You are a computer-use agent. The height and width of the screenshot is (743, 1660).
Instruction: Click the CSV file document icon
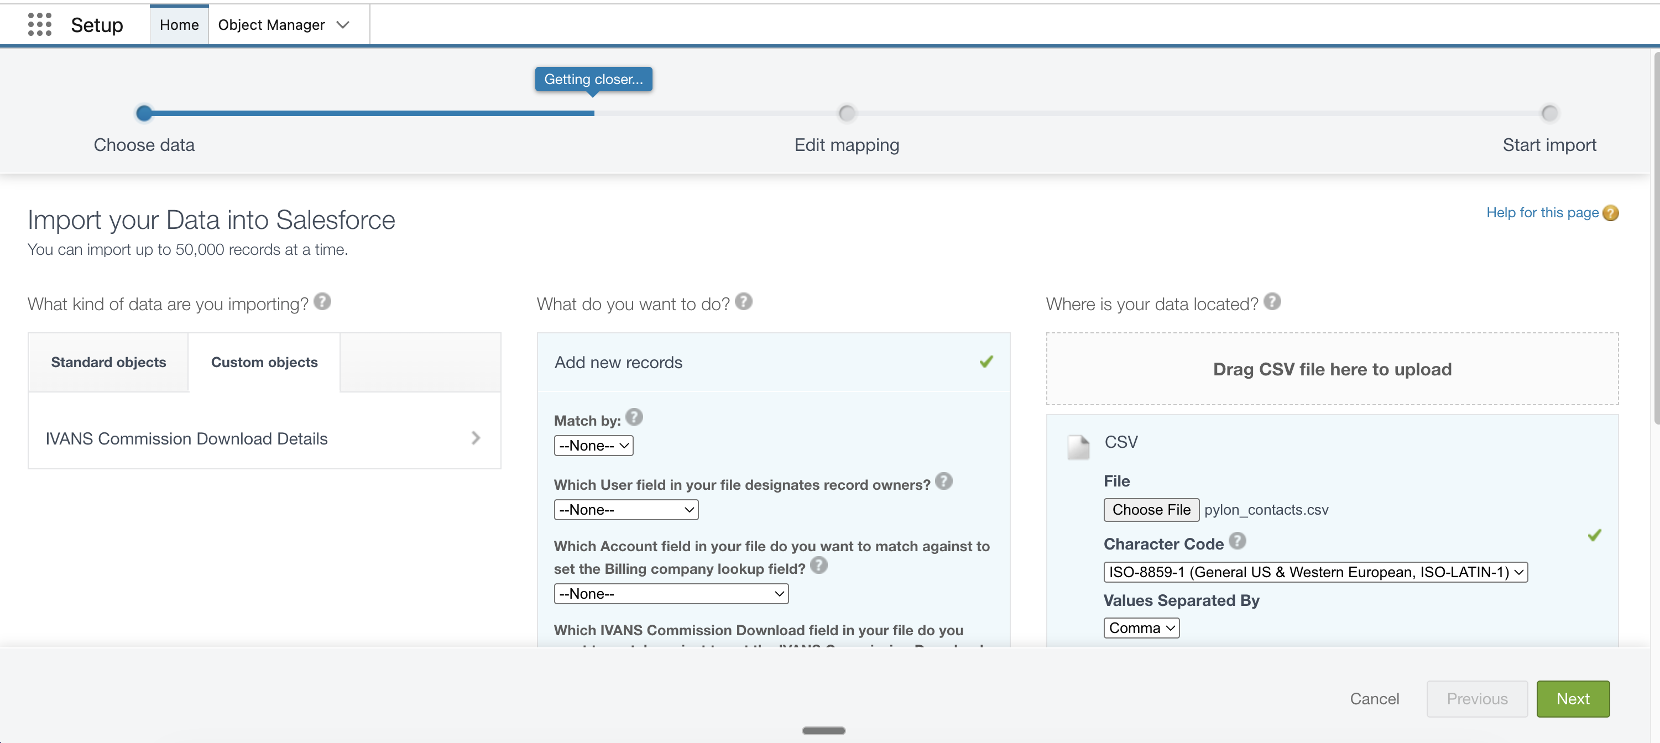tap(1078, 447)
